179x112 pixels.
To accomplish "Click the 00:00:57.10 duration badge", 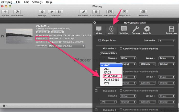I will (x=43, y=32).
